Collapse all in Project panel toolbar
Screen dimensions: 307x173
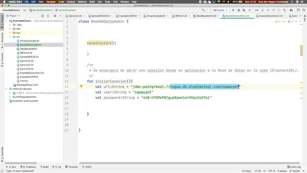[48, 16]
